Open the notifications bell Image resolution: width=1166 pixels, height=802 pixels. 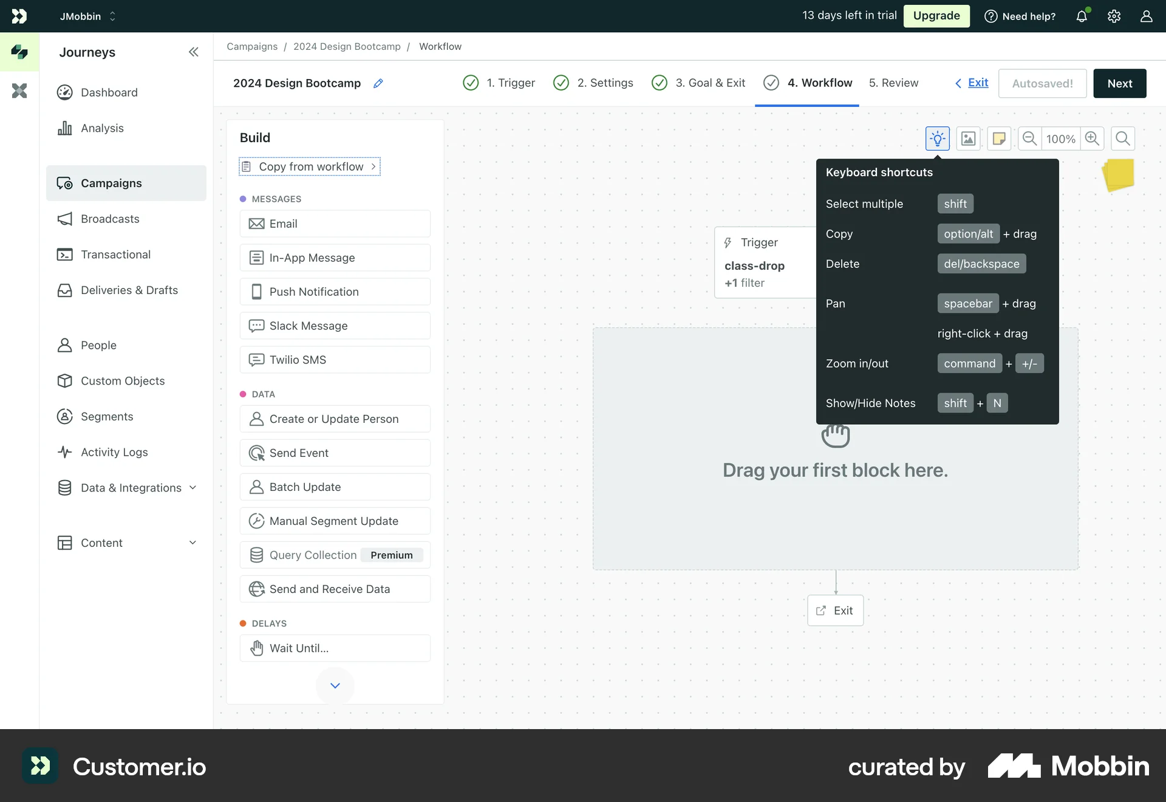[x=1082, y=16]
